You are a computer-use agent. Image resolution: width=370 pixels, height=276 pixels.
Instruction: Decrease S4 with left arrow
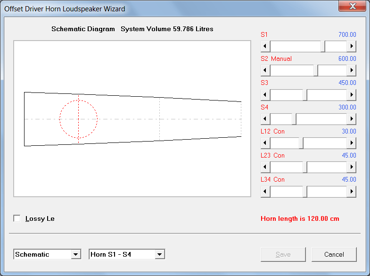pos(265,119)
